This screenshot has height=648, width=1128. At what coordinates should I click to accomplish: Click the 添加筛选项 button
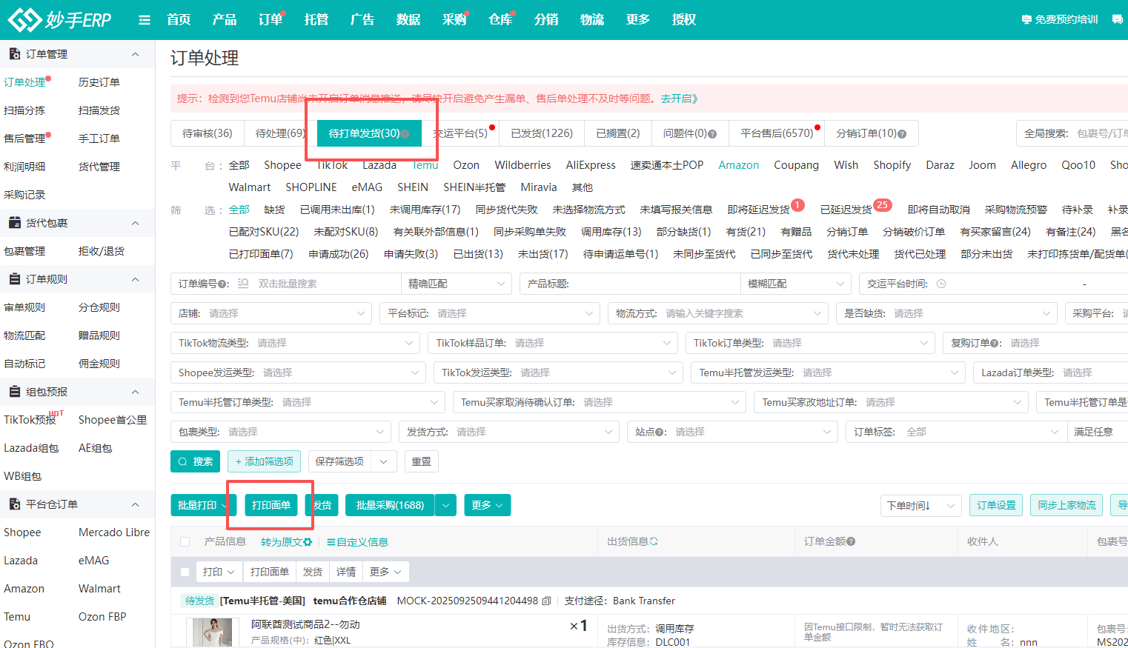tap(264, 461)
